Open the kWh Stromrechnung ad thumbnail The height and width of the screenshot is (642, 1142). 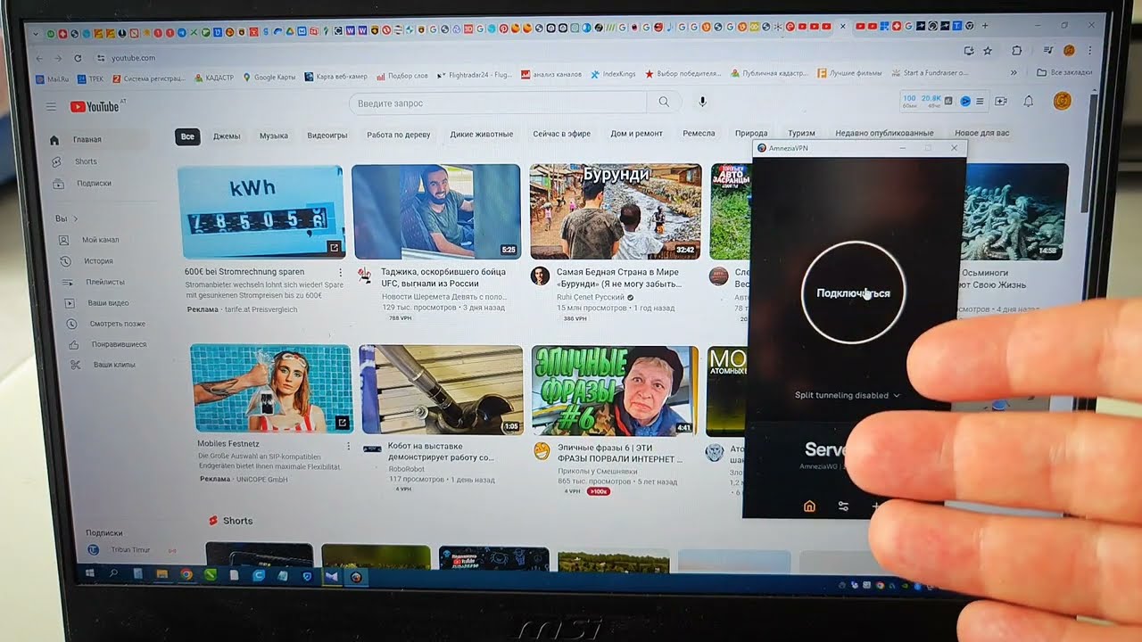pyautogui.click(x=261, y=212)
